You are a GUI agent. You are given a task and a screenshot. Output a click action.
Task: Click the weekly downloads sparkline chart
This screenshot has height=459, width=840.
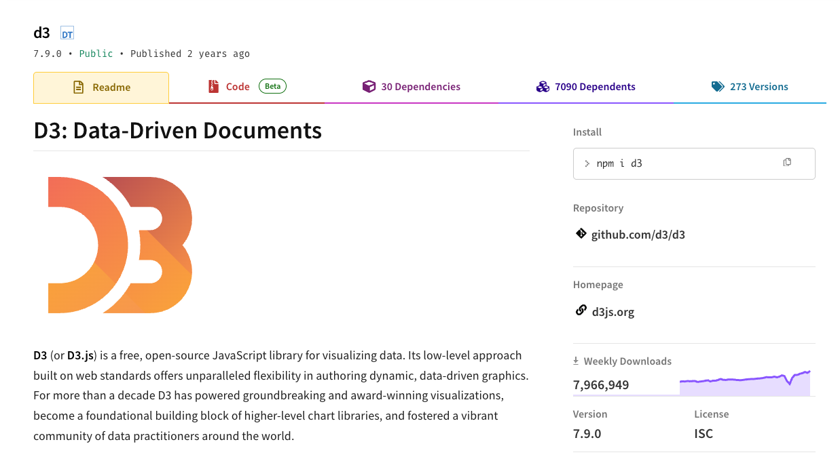(x=745, y=384)
